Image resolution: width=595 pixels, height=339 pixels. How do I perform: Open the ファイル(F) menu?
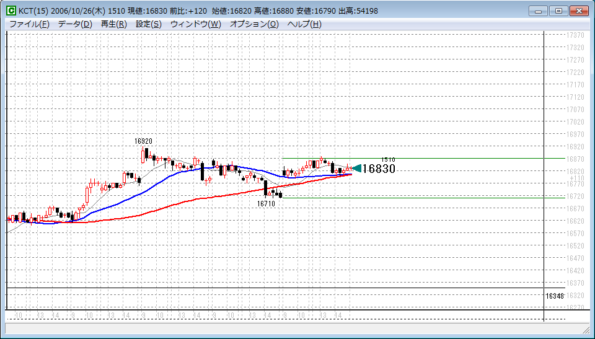tap(29, 24)
